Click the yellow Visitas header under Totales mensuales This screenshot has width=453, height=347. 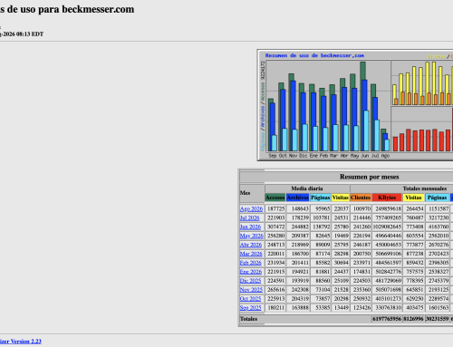[413, 198]
